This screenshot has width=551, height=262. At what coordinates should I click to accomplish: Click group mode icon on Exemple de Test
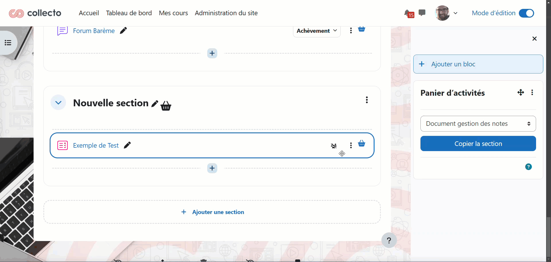click(x=334, y=146)
